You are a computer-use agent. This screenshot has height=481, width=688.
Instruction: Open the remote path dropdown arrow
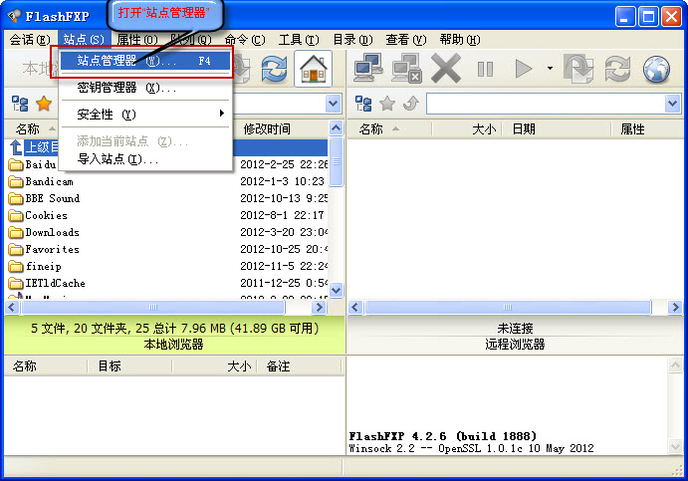click(671, 104)
